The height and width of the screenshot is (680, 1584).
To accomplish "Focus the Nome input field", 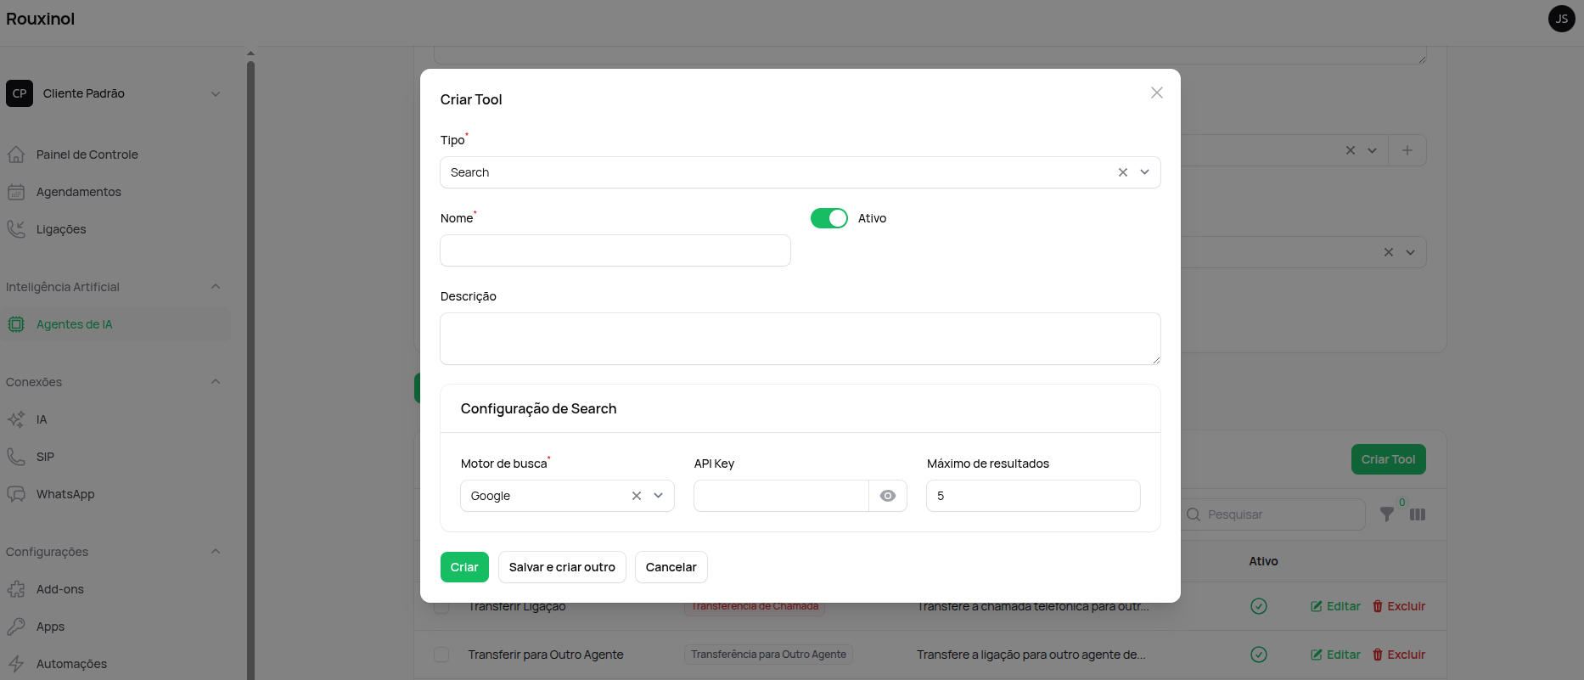I will [x=615, y=250].
